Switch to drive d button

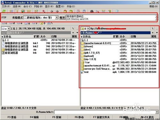(x=12, y=23)
